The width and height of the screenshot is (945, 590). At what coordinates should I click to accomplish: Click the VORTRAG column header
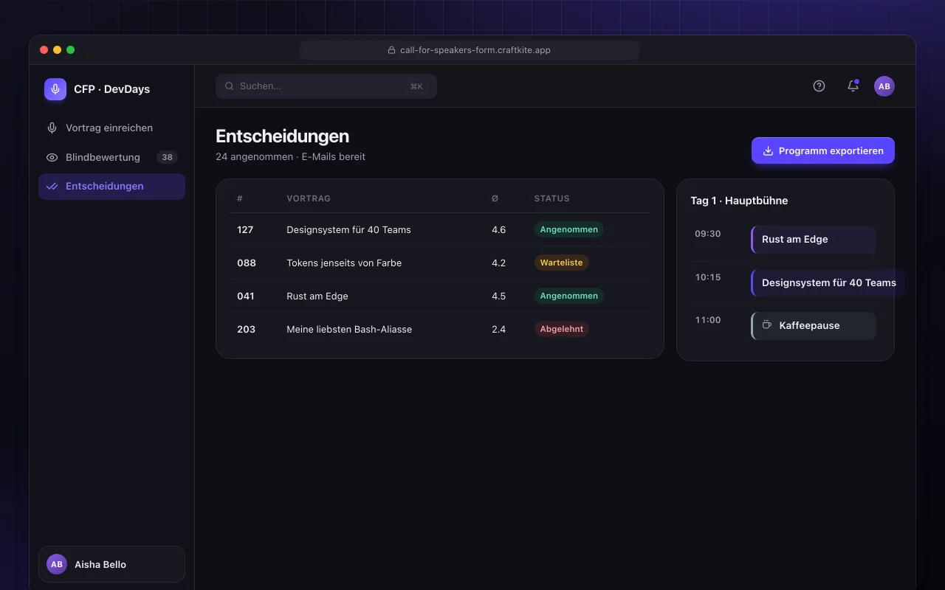pos(309,198)
